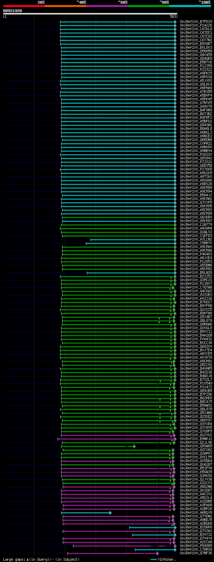Select label UniRef100_P10549
The height and width of the screenshot is (562, 214).
(x=196, y=383)
